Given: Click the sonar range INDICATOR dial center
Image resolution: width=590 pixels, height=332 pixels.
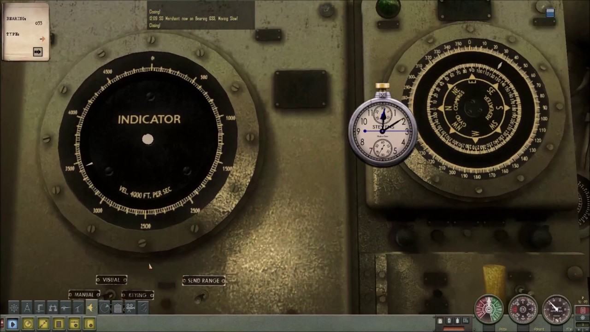Looking at the screenshot, I should 147,139.
